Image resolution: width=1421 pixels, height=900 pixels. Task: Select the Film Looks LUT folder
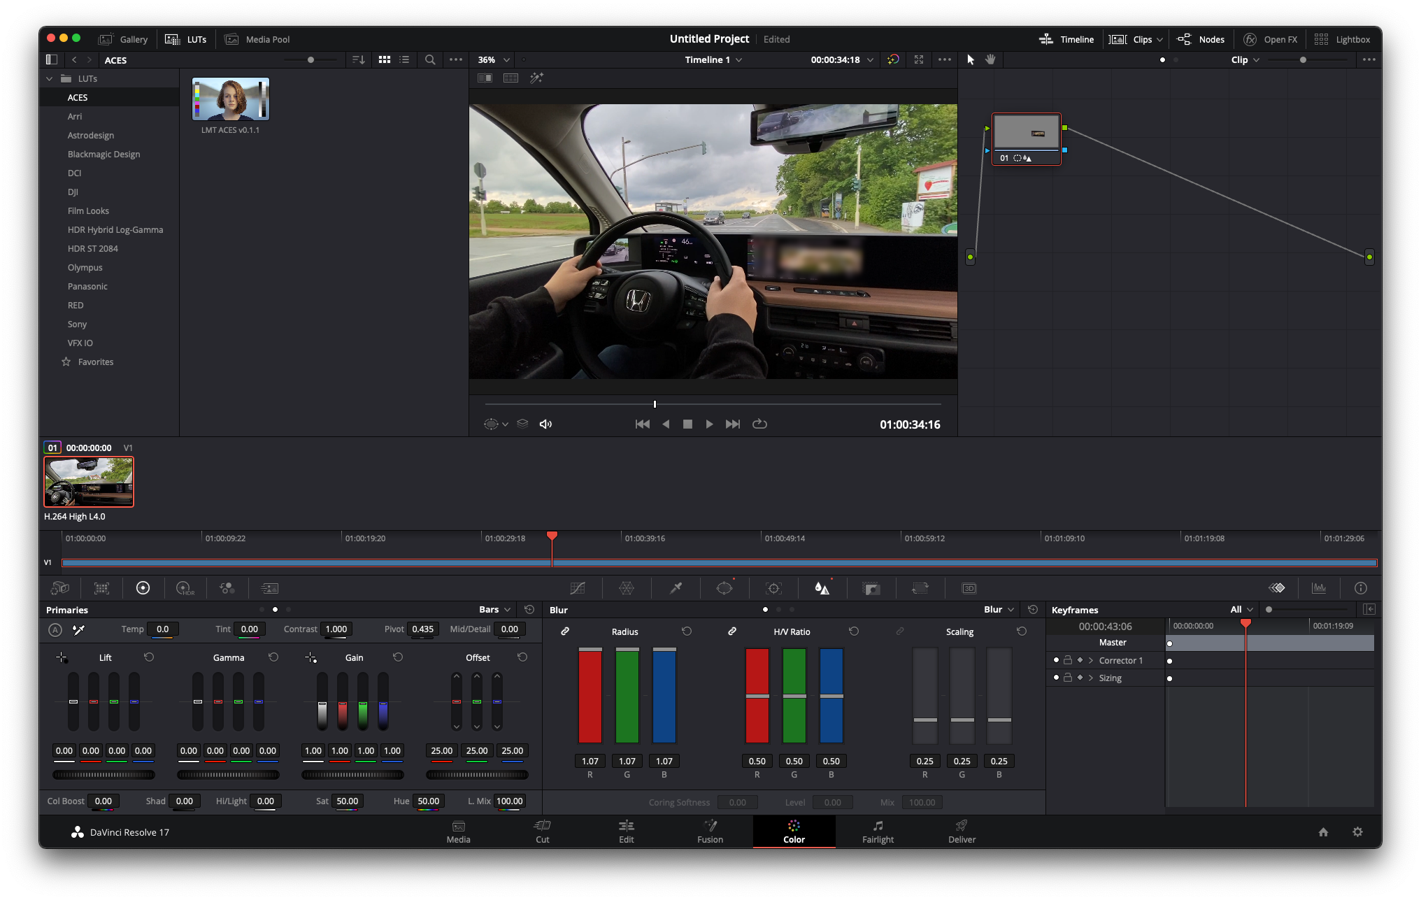pos(88,210)
